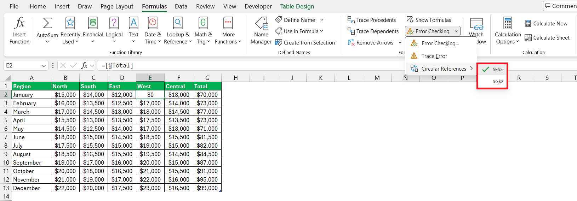Switch to the Home tab
The height and width of the screenshot is (201, 577).
pyautogui.click(x=38, y=6)
